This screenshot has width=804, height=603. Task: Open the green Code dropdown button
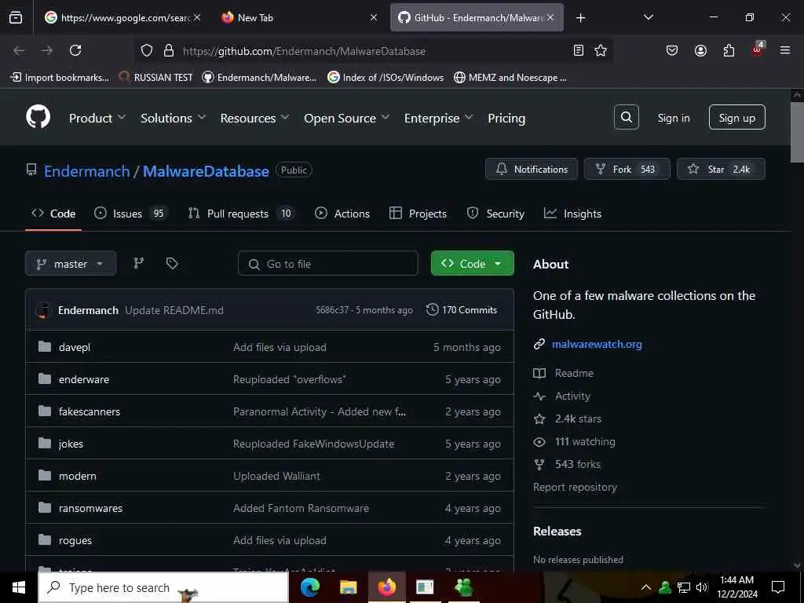click(472, 263)
